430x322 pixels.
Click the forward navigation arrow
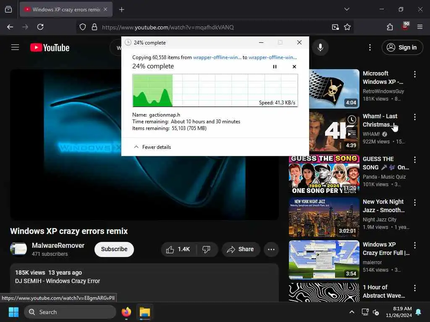[x=25, y=27]
